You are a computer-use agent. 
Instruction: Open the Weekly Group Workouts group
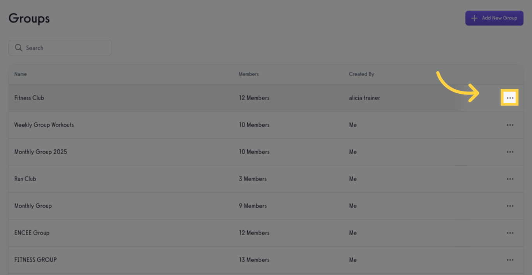[x=44, y=125]
